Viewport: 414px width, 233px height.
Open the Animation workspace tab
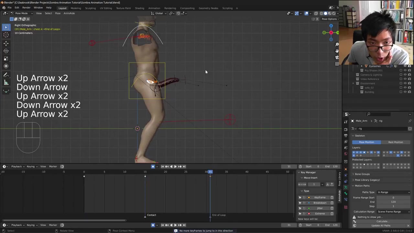click(x=154, y=8)
